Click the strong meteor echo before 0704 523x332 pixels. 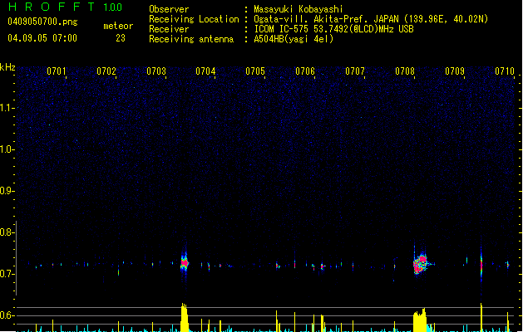[x=185, y=262]
